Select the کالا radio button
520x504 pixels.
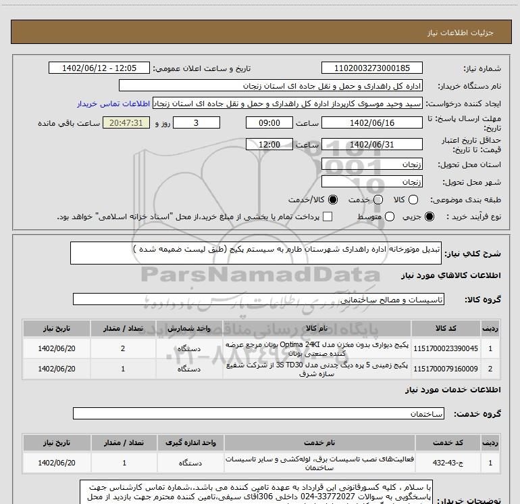[x=413, y=200]
